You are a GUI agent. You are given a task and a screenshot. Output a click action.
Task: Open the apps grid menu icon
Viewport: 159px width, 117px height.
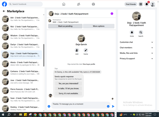(141, 4)
